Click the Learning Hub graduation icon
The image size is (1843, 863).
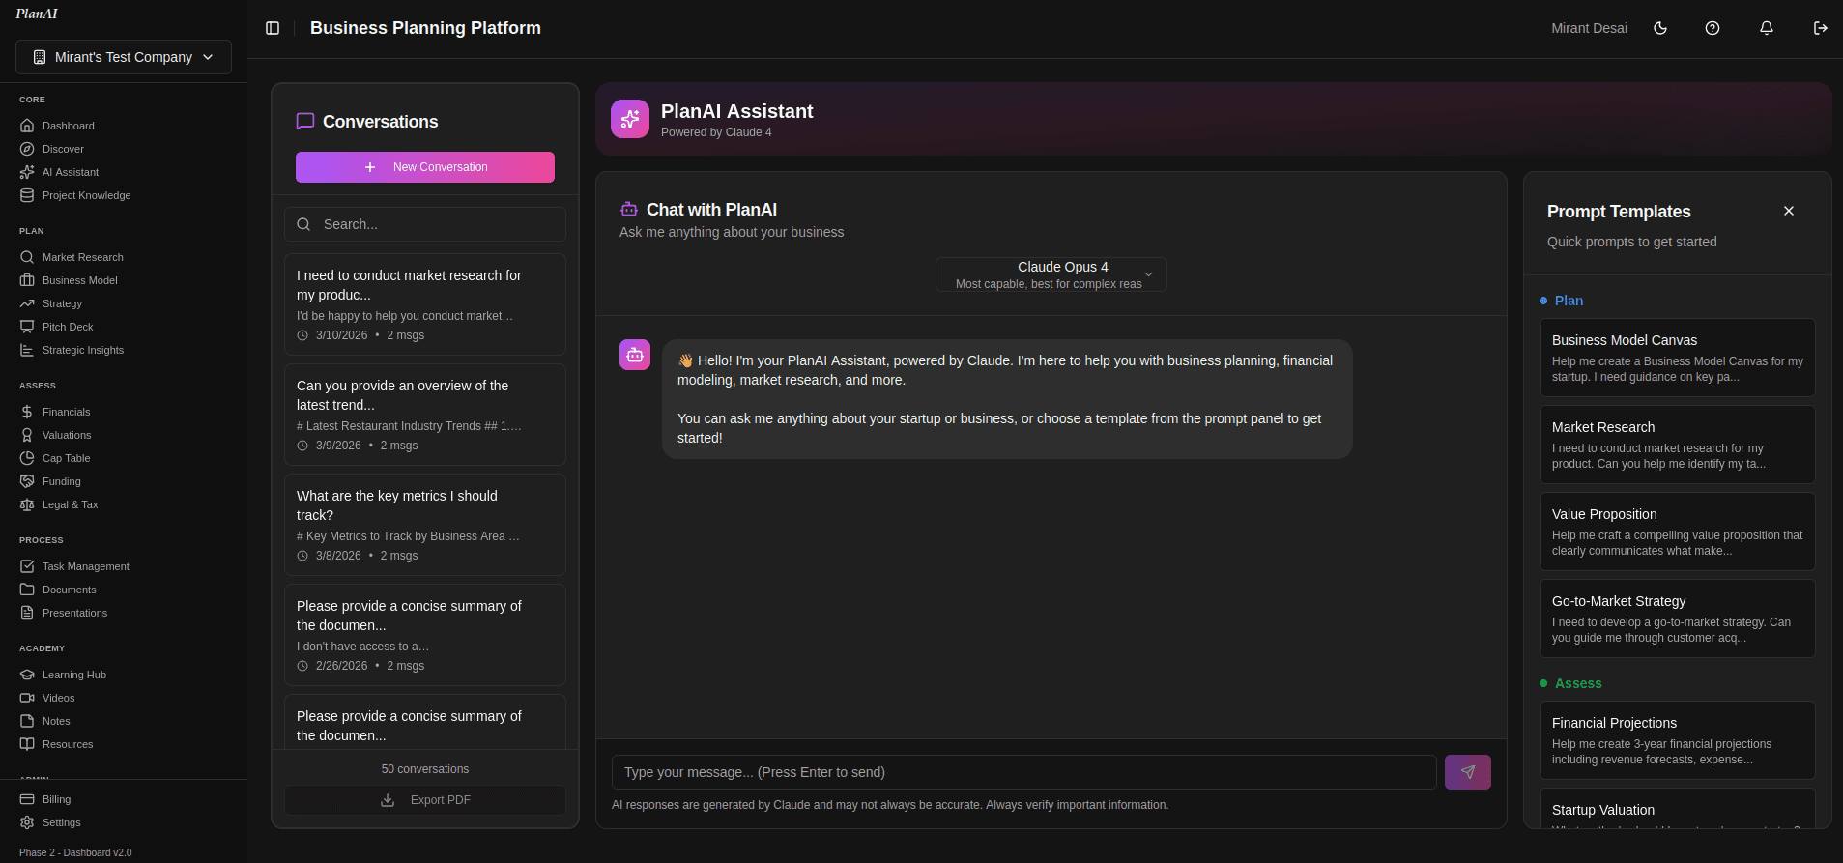pyautogui.click(x=27, y=675)
